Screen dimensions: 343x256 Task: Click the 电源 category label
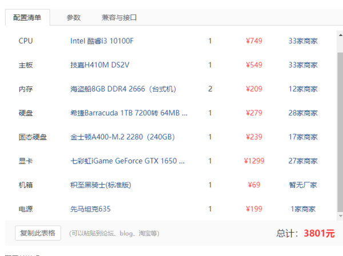click(26, 209)
